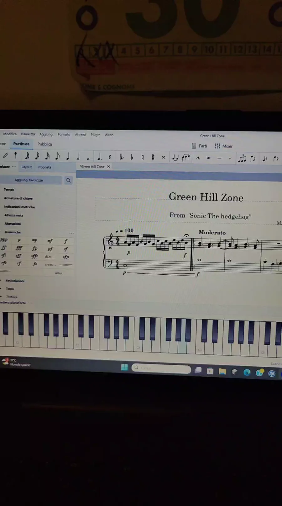Image resolution: width=282 pixels, height=506 pixels.
Task: Apply the staccato articulation
Action: point(230,158)
